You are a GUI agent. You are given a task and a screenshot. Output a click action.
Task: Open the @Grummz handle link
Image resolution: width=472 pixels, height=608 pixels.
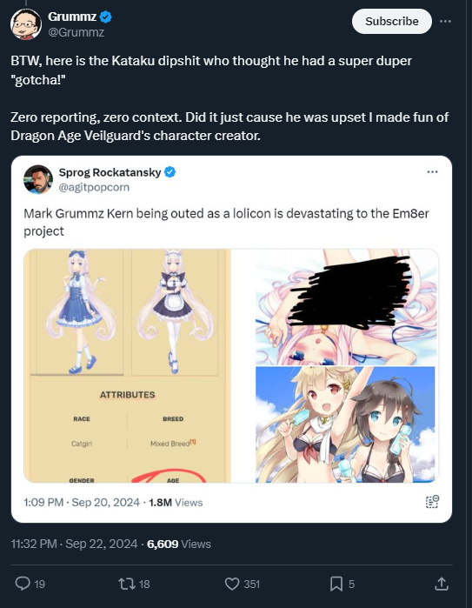coord(76,32)
